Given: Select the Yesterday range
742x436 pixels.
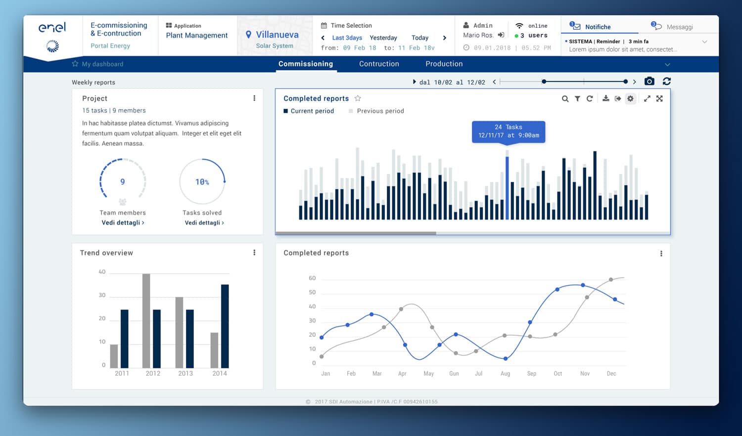Looking at the screenshot, I should pos(383,38).
